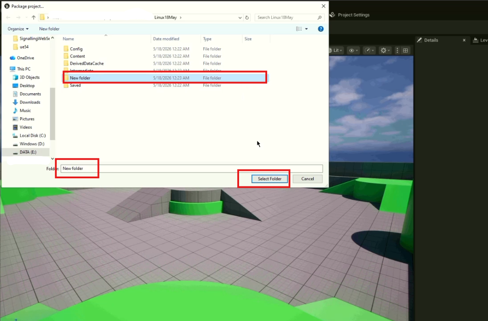Expand the chevron after Linux18May path
This screenshot has height=321, width=488.
click(181, 17)
